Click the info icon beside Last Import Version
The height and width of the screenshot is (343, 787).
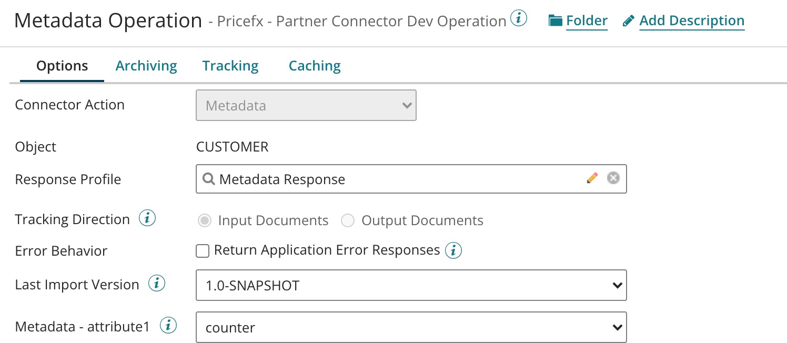point(156,284)
